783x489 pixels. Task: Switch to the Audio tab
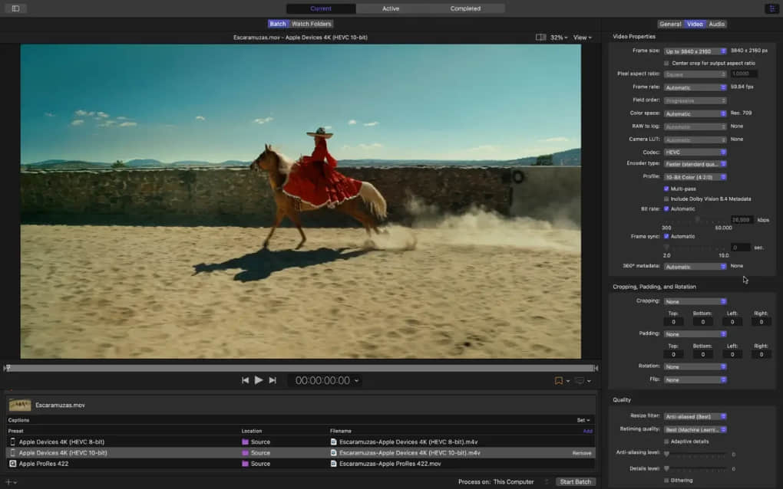[715, 24]
